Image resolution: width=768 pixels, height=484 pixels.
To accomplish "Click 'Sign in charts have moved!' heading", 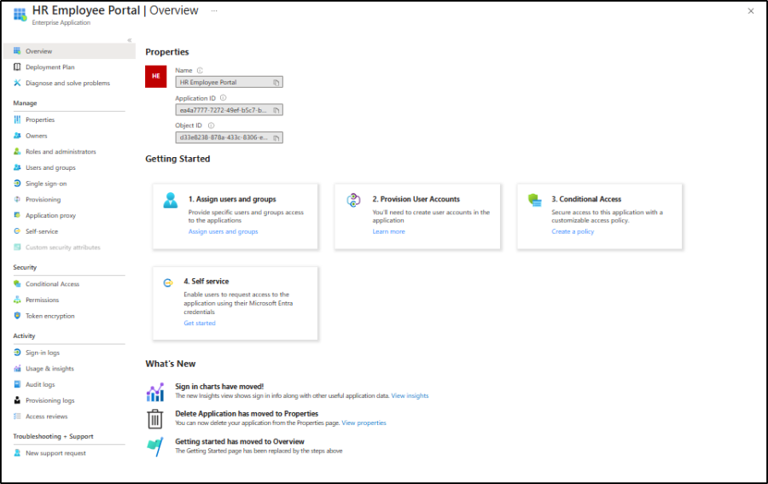I will click(x=219, y=387).
